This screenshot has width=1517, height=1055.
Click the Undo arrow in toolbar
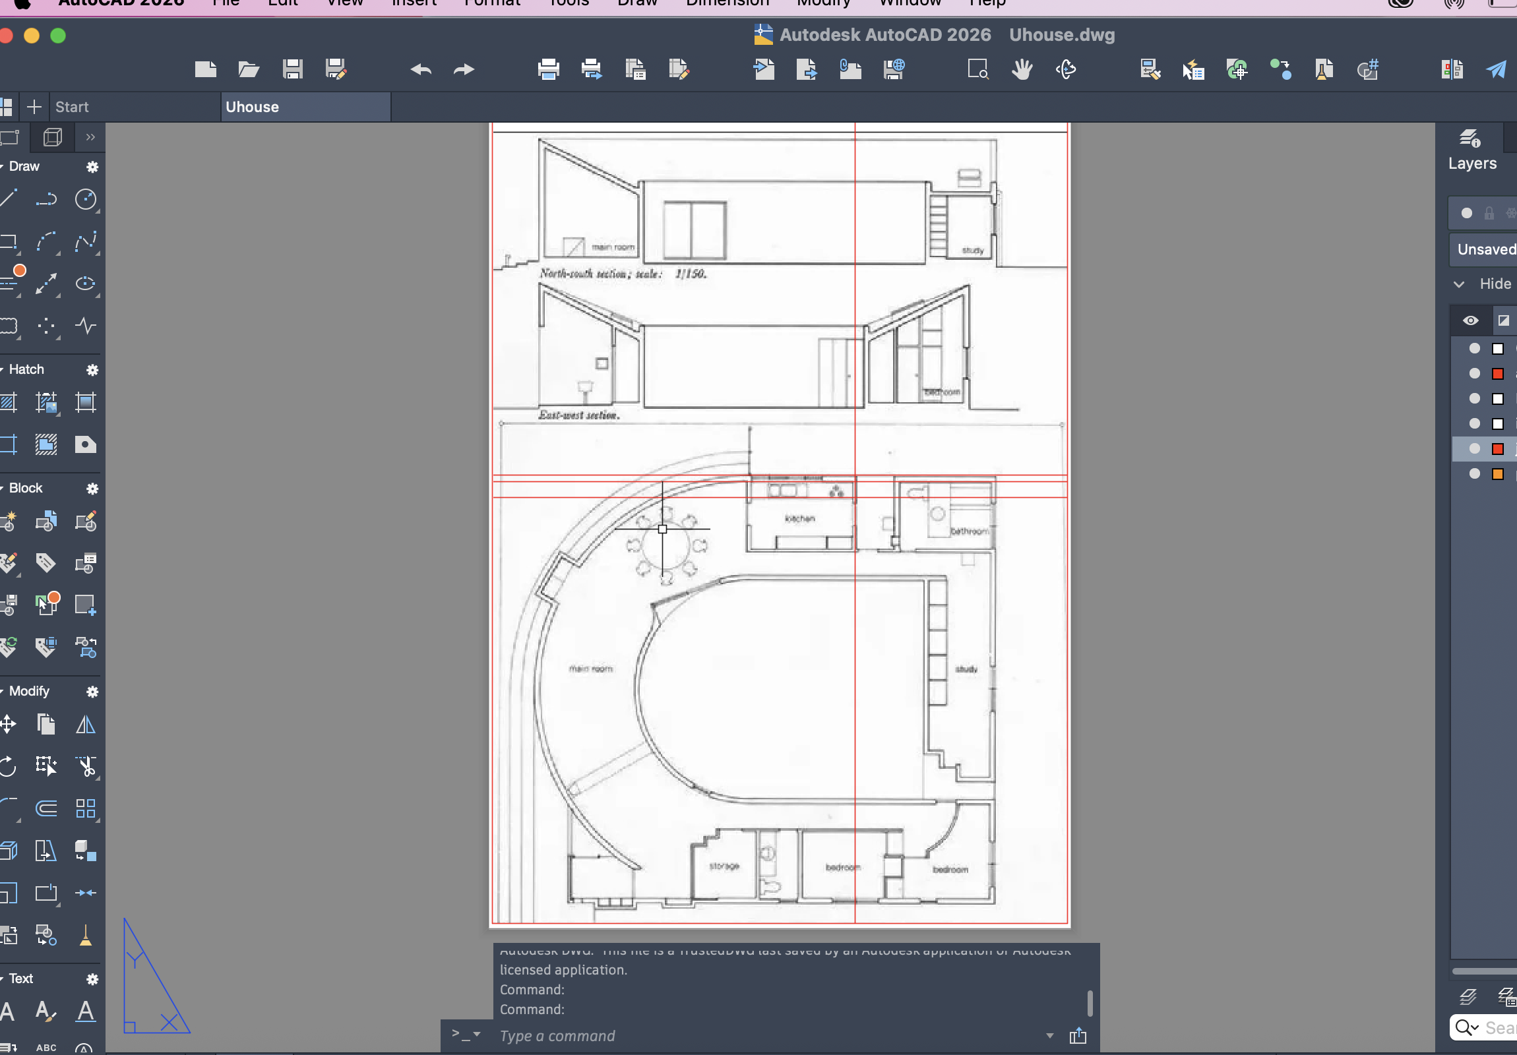[421, 69]
